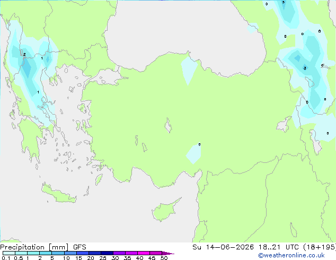The image size is (336, 260).
Task: Click the legend label "20"
Action: (91, 258)
